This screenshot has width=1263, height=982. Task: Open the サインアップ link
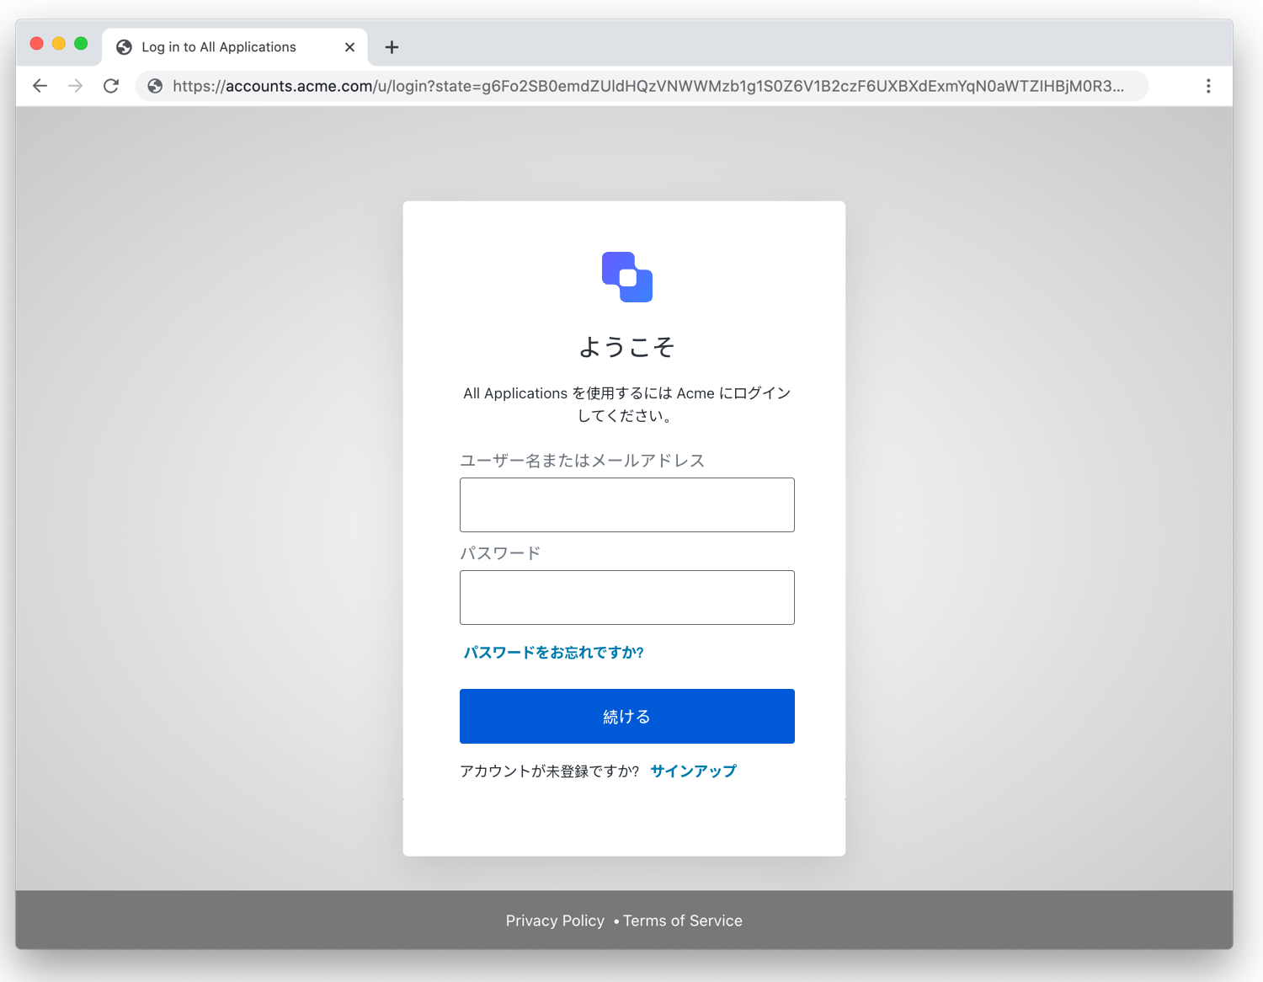(x=693, y=771)
